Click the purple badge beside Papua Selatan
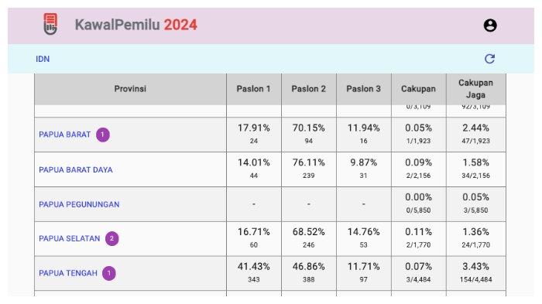The image size is (542, 304). pos(111,238)
